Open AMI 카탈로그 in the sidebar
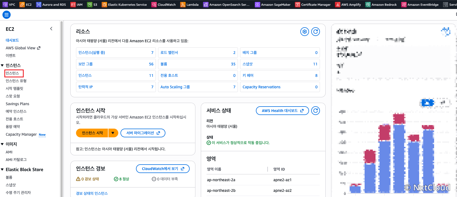Viewport: 457px width, 197px height. coord(16,160)
